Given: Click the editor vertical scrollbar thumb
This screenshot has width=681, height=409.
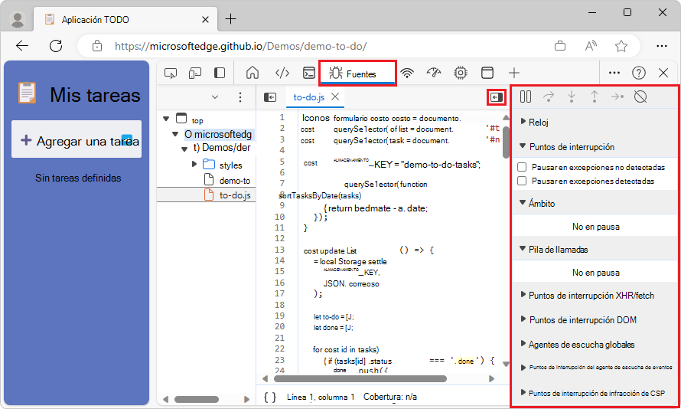Looking at the screenshot, I should coord(506,142).
